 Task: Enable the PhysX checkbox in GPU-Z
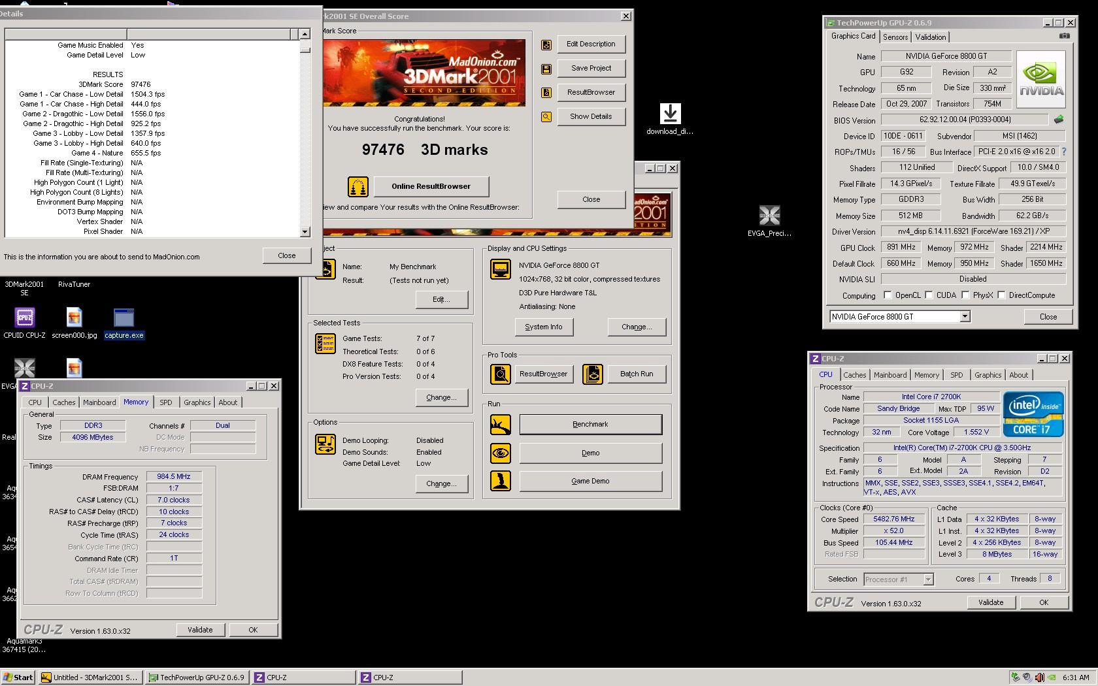point(965,295)
